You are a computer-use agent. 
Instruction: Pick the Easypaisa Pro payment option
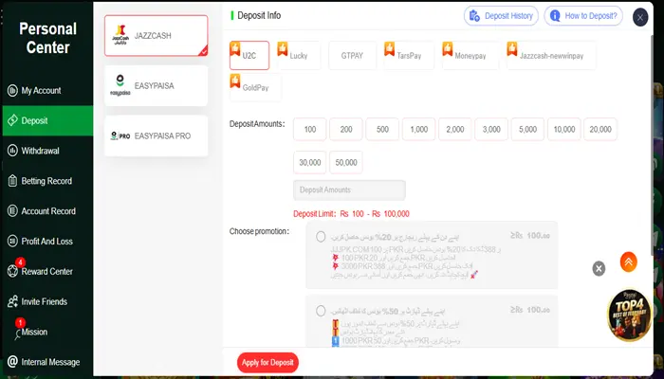pos(156,135)
